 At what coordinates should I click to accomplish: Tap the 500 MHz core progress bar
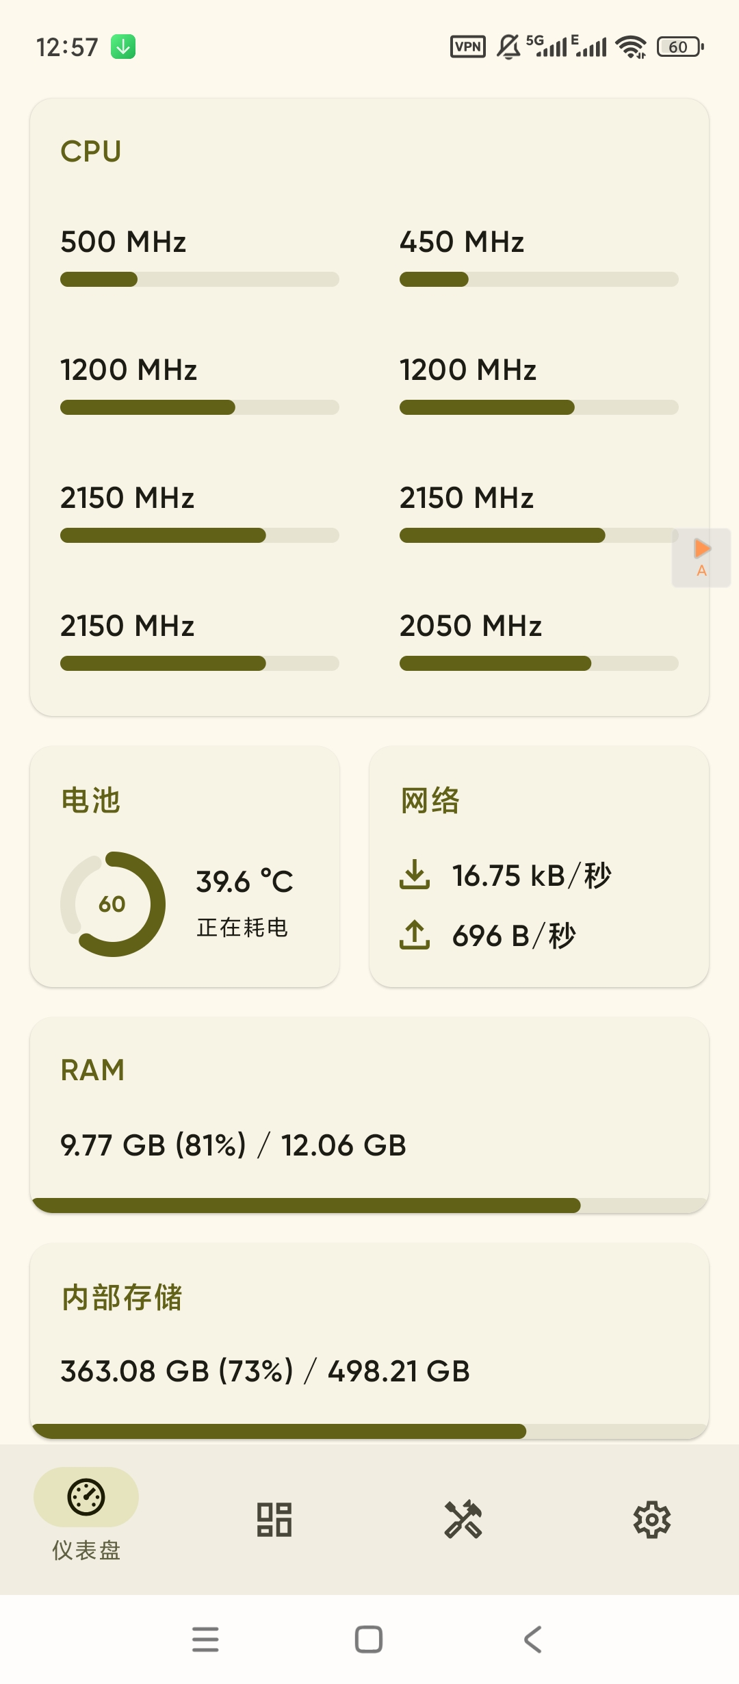(200, 279)
